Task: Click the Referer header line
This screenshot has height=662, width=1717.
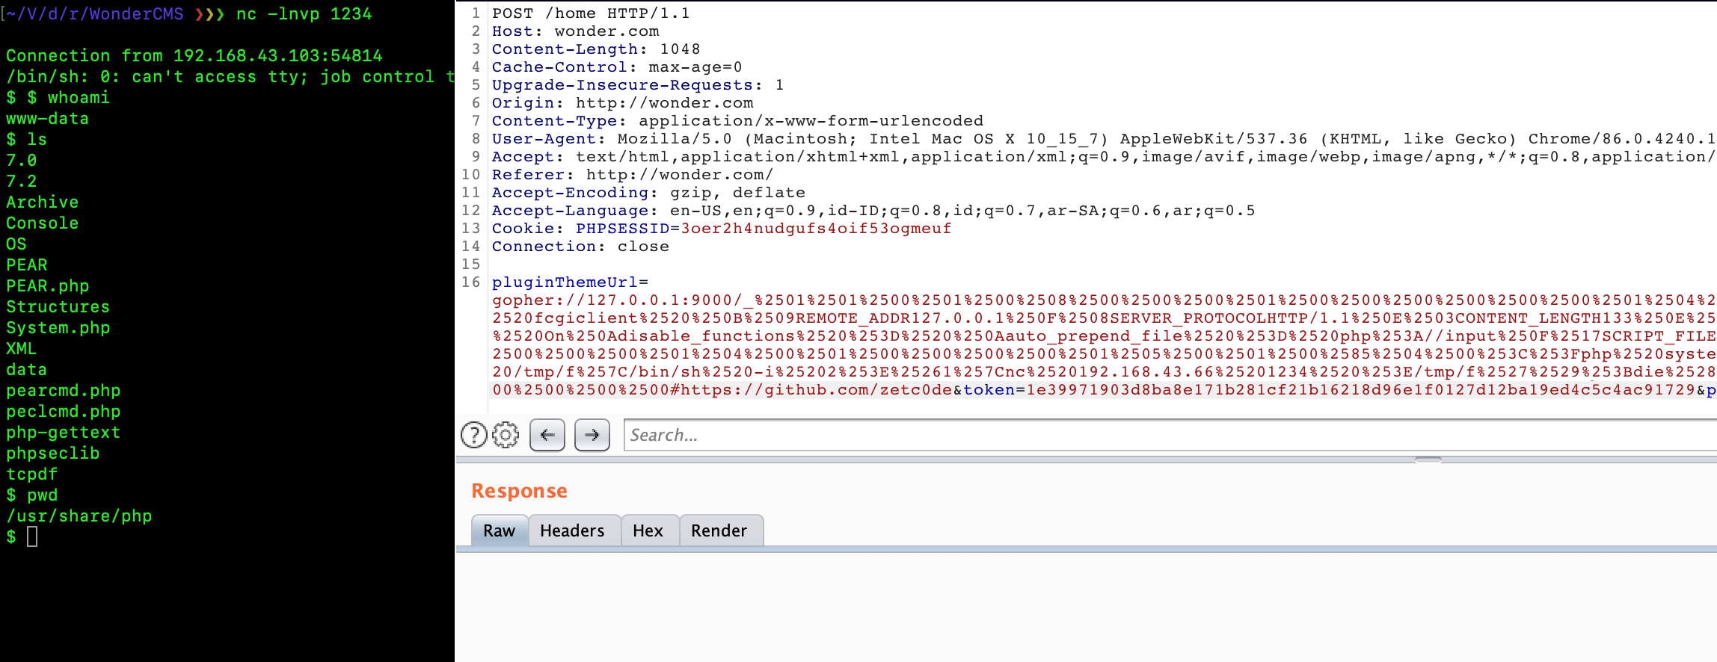Action: coord(633,175)
